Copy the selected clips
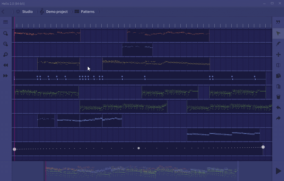This screenshot has height=181, width=284. (x=278, y=76)
